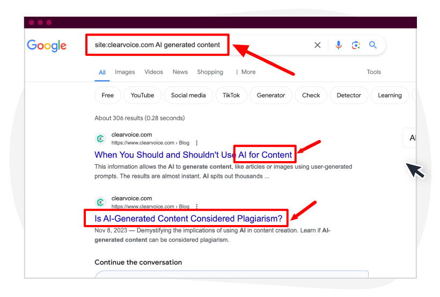Click the first result's clearvoice.com site name
Viewport: 440px width, 297px height.
pyautogui.click(x=131, y=135)
